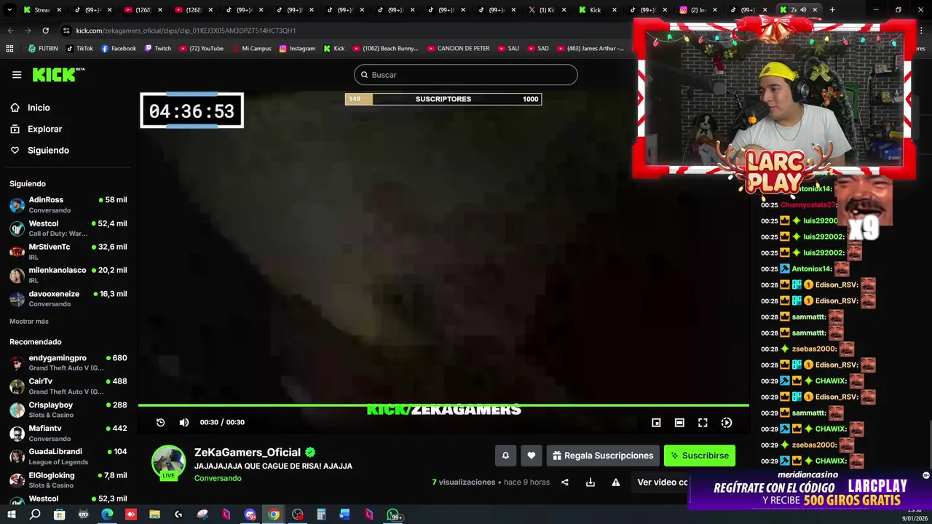Open milenkanolasco channel in sidebar
Image resolution: width=932 pixels, height=524 pixels.
[68, 275]
